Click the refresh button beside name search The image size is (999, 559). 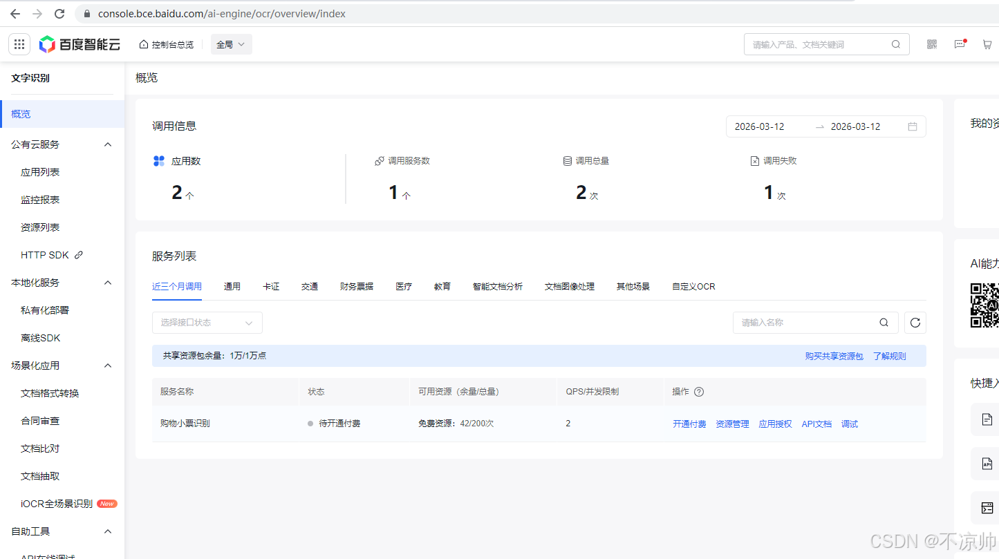[x=915, y=323]
